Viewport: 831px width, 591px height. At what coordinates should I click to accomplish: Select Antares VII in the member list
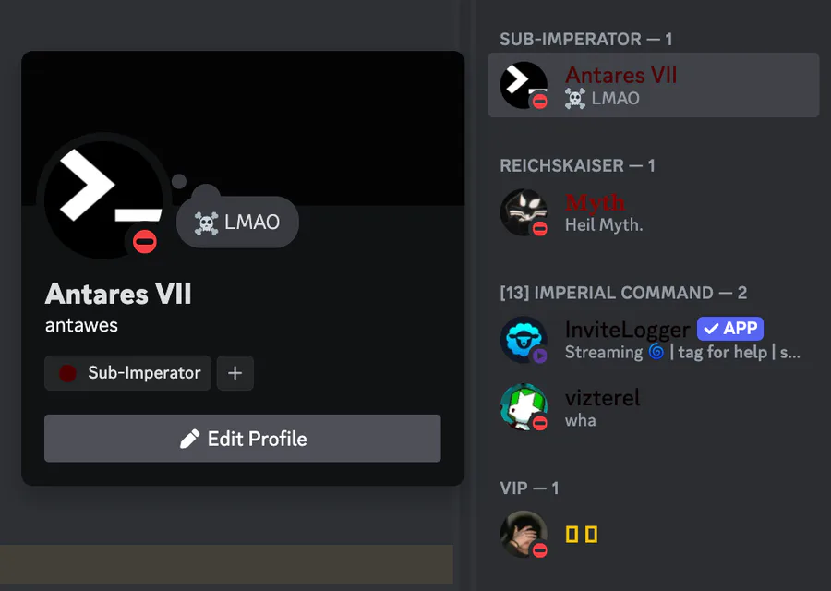click(653, 85)
